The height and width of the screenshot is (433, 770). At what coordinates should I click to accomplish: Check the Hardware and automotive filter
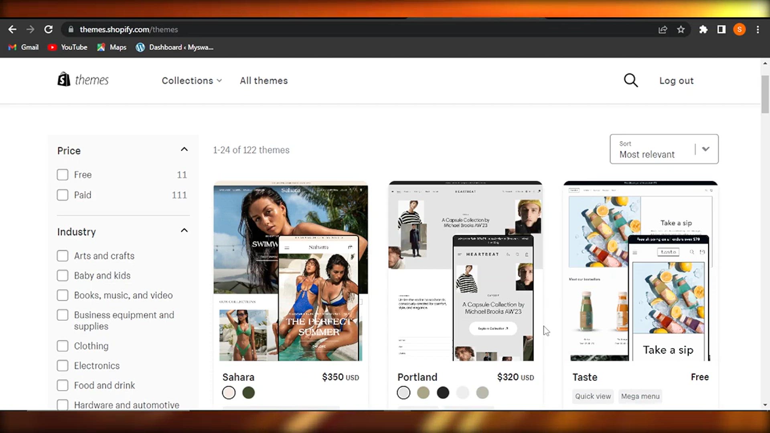[x=63, y=405]
